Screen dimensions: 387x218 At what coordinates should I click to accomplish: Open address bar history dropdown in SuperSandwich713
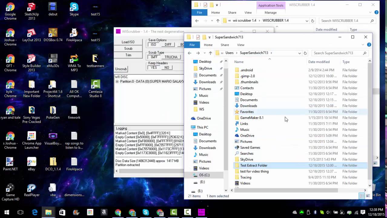tap(299, 53)
